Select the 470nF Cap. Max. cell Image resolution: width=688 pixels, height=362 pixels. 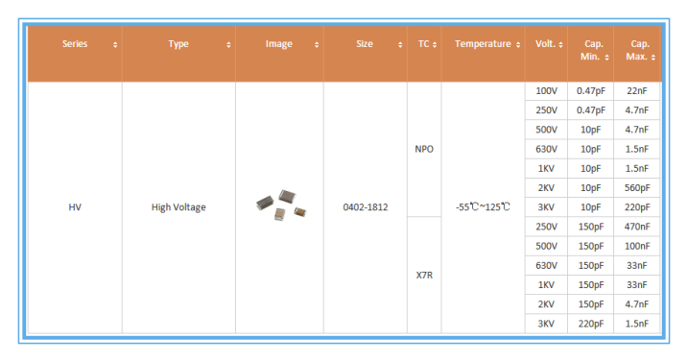pyautogui.click(x=636, y=227)
